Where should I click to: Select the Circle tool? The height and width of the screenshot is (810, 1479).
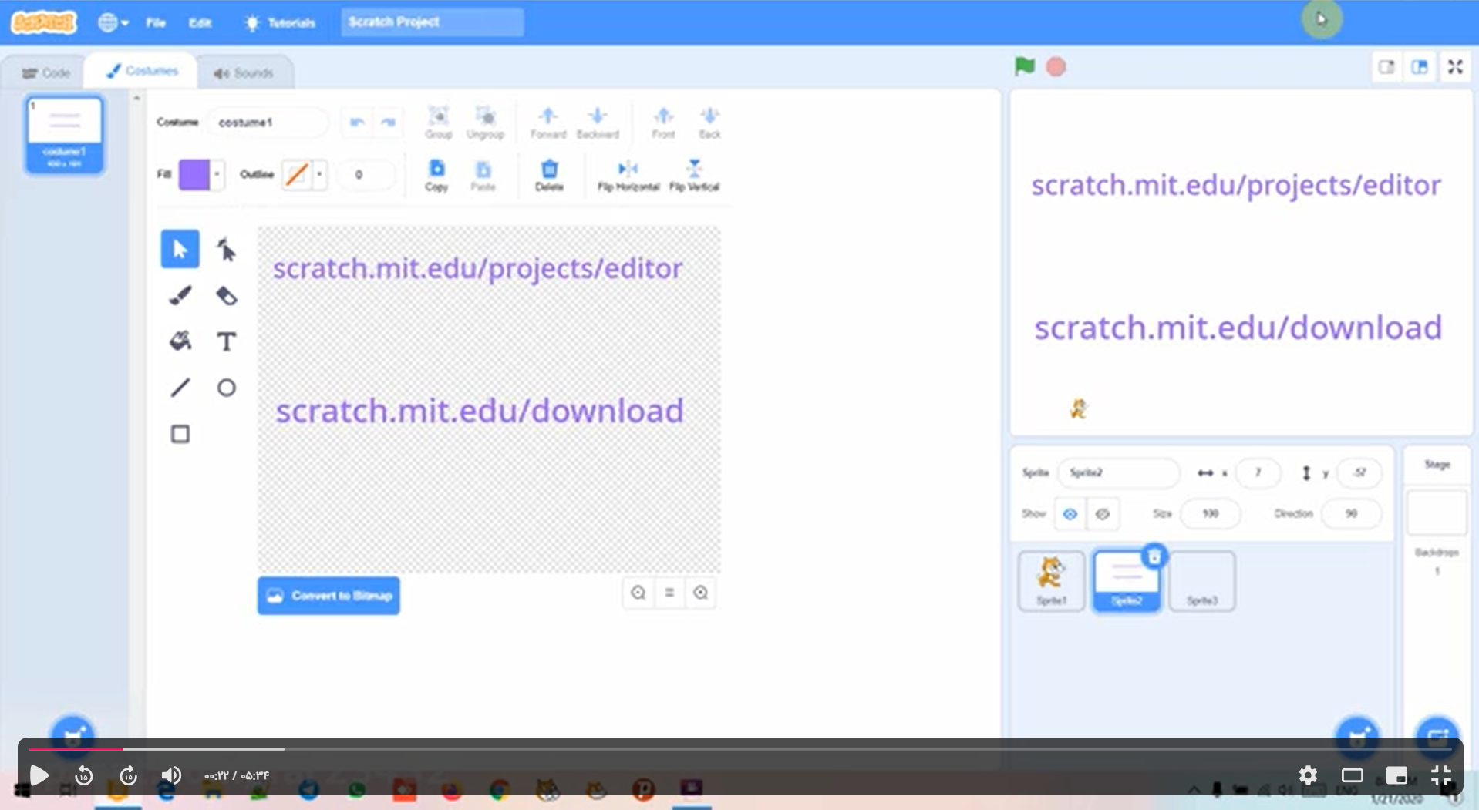[x=226, y=388]
